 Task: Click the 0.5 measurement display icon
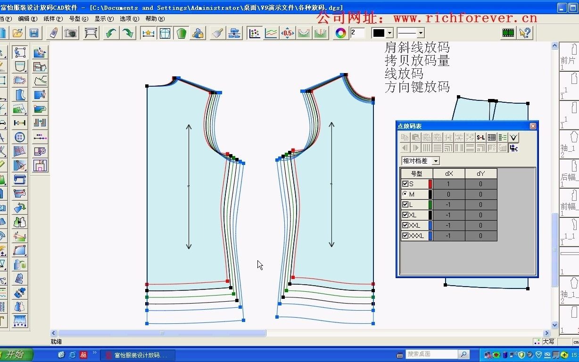(x=287, y=33)
